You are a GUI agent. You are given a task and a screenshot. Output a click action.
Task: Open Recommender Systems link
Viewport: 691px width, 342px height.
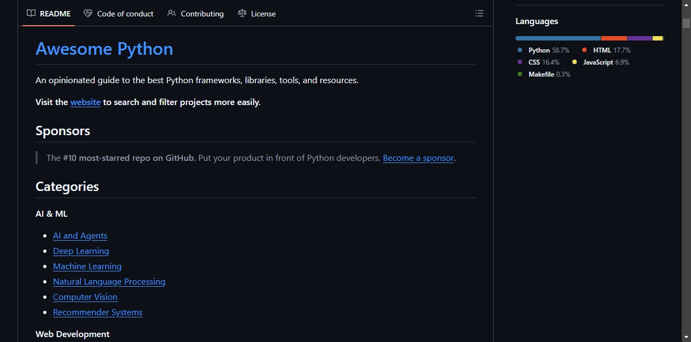tap(98, 312)
